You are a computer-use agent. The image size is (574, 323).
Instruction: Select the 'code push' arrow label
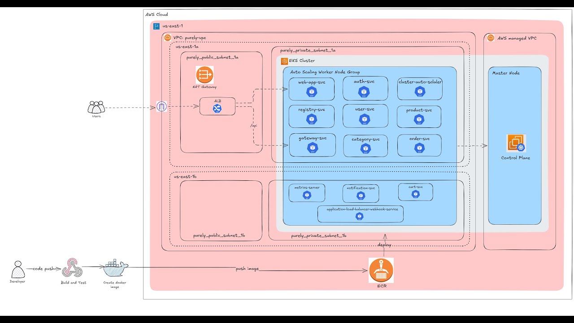point(43,269)
